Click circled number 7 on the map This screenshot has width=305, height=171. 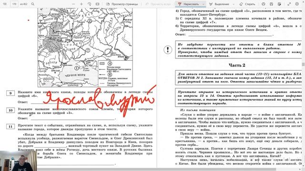[88, 50]
